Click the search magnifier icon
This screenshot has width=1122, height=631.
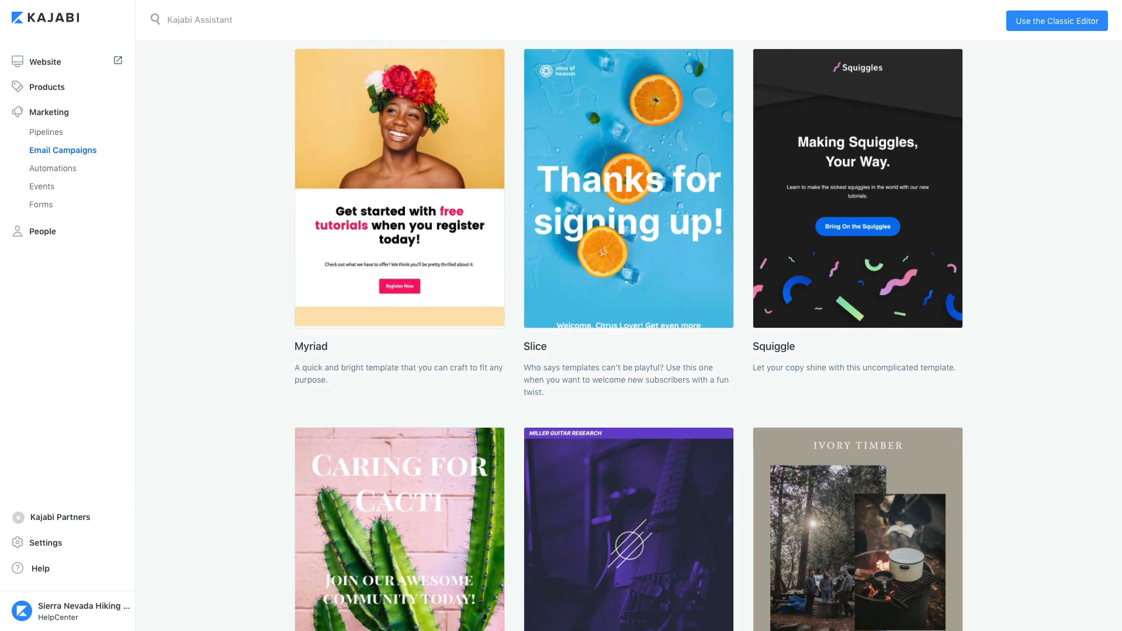pos(155,19)
